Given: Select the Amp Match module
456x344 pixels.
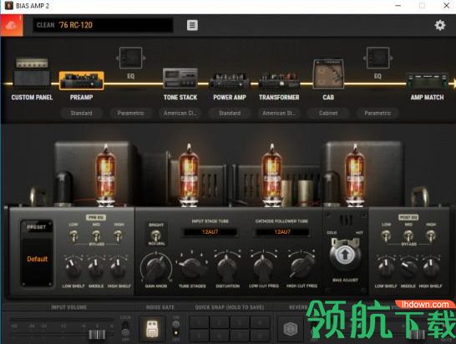Looking at the screenshot, I should pyautogui.click(x=427, y=80).
